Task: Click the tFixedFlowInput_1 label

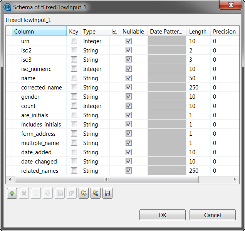Action: 28,20
